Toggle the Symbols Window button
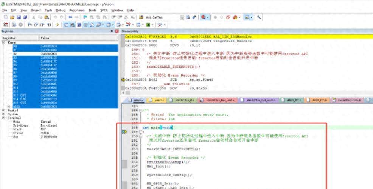Image resolution: width=373 pixels, height=189 pixels. tap(79, 25)
